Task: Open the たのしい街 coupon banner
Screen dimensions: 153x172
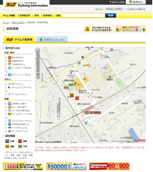Action: click(131, 29)
